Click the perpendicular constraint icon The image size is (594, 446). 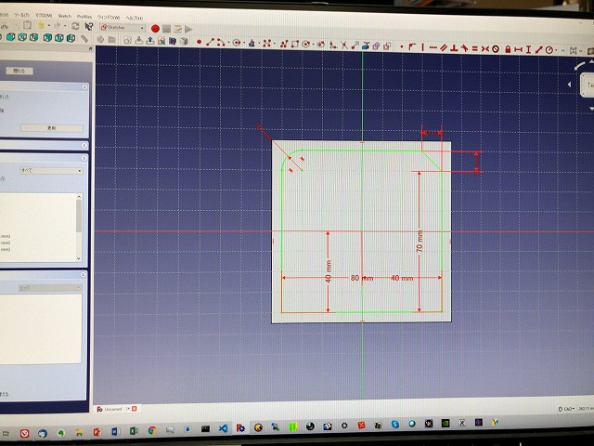point(457,46)
